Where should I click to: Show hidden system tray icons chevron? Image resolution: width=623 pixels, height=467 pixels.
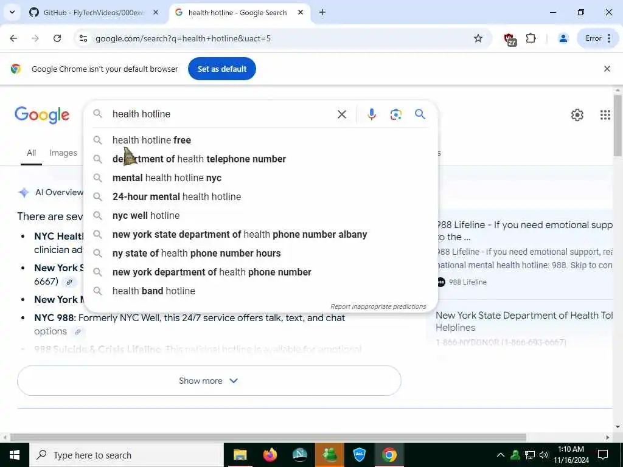tap(501, 455)
